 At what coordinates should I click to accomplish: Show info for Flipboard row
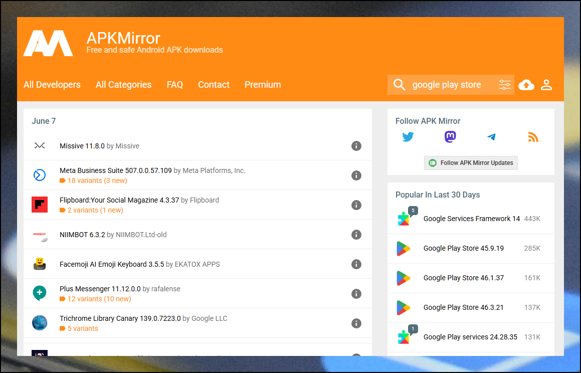point(356,205)
